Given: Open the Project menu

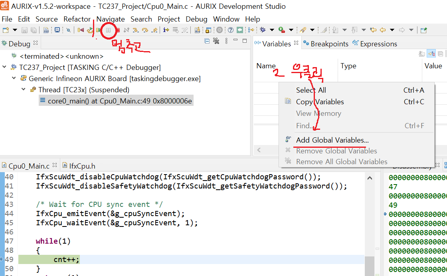Looking at the screenshot, I should pos(169,19).
